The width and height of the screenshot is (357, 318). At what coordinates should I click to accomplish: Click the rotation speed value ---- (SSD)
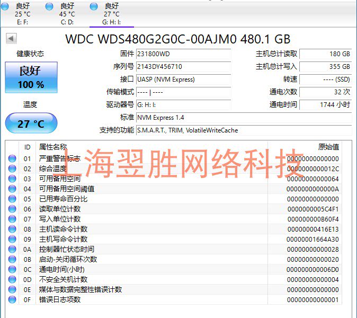(326, 79)
